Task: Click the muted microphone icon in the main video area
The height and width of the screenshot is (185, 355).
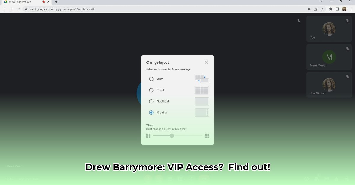Action: tap(299, 21)
